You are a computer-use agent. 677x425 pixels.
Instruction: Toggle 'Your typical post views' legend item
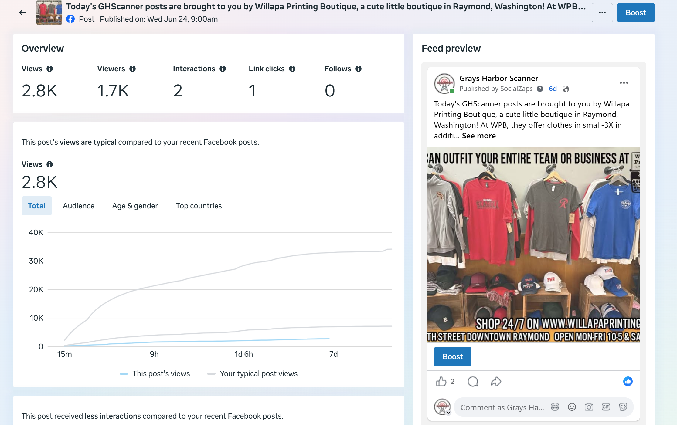(252, 373)
